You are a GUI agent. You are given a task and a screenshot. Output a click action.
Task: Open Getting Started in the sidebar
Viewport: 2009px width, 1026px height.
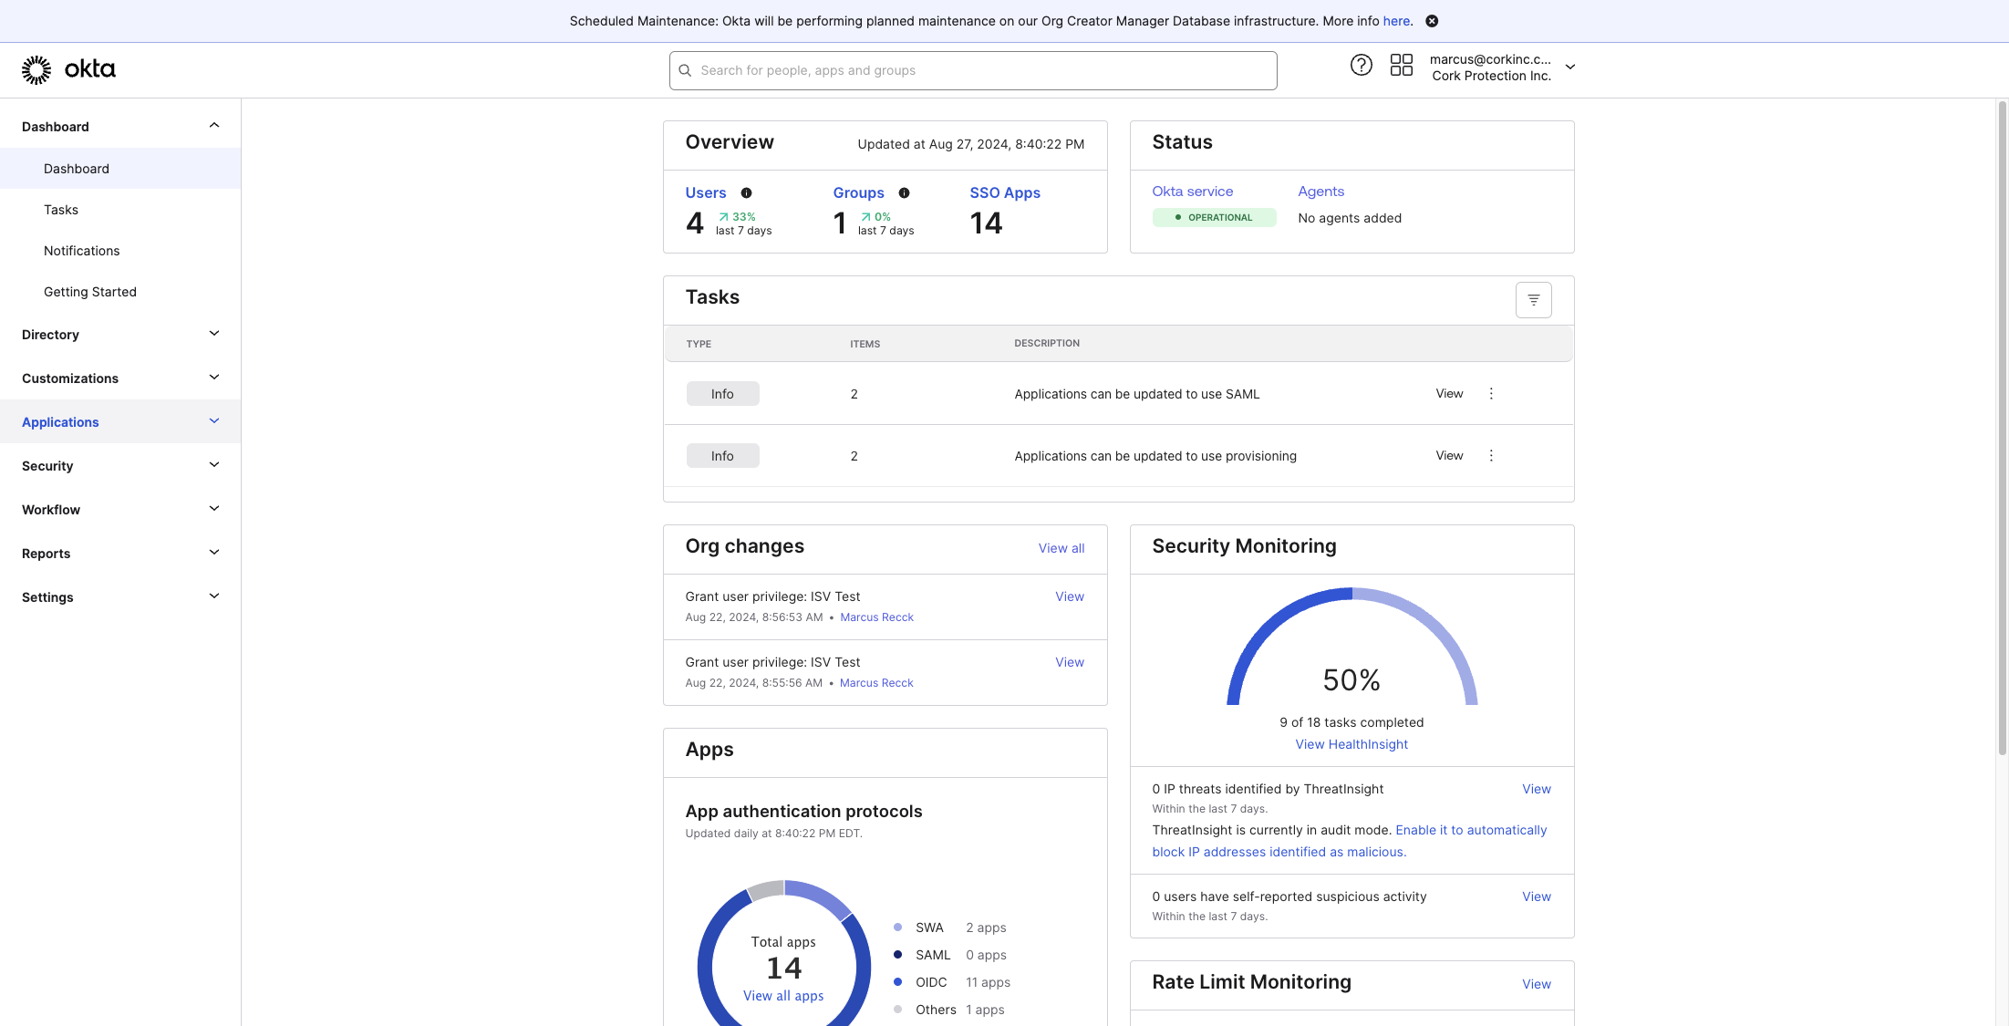[x=89, y=292]
